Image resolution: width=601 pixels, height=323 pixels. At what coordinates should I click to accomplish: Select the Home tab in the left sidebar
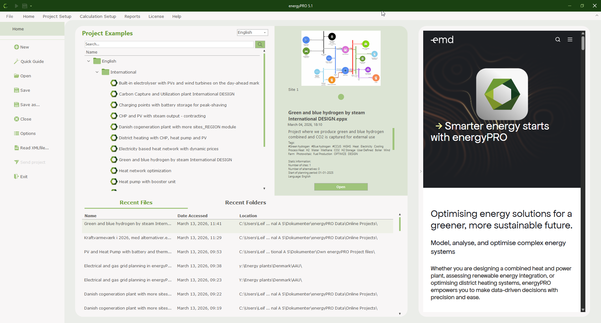coord(32,29)
